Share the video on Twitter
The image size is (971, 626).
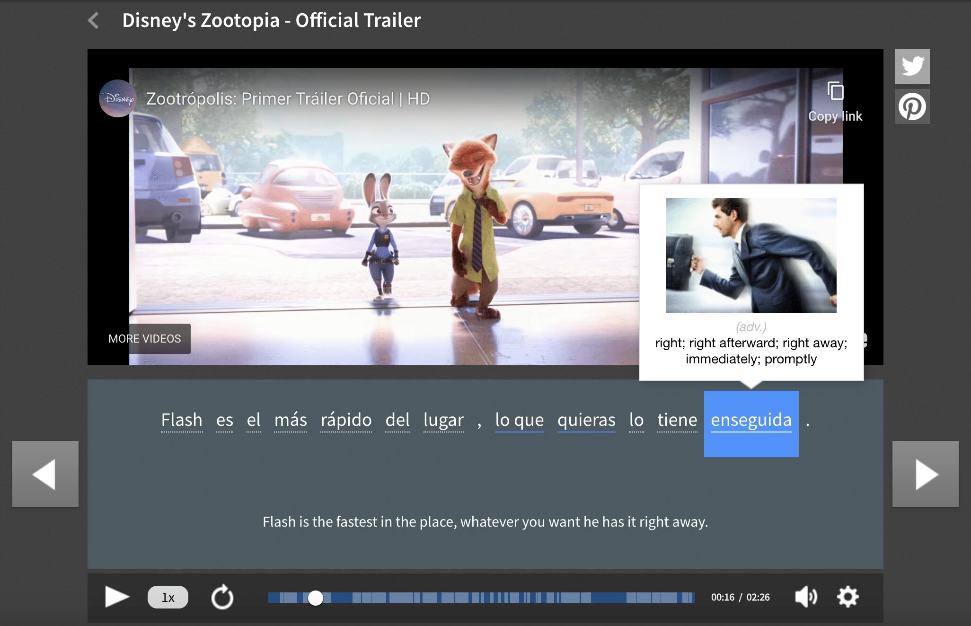pos(912,67)
